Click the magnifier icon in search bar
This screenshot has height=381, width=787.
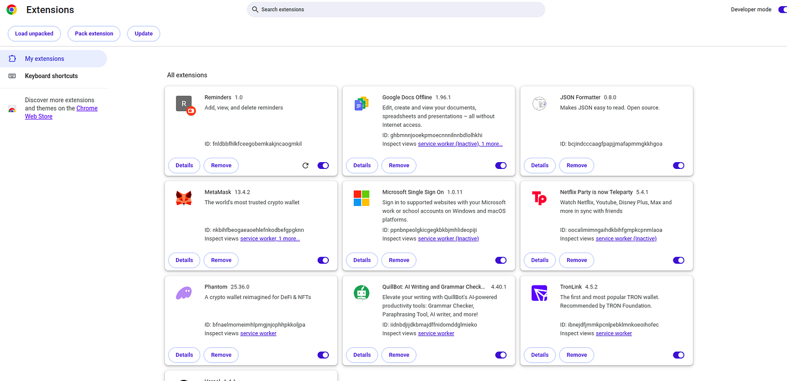(255, 10)
